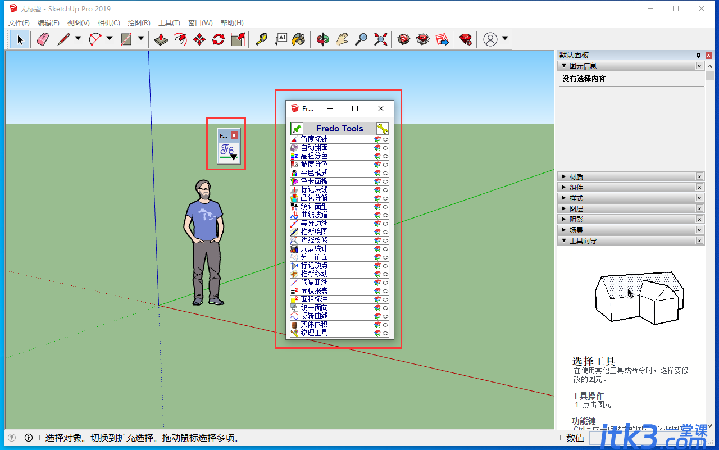Click the green pushpin in Fredo Tools header
This screenshot has width=719, height=450.
click(297, 128)
